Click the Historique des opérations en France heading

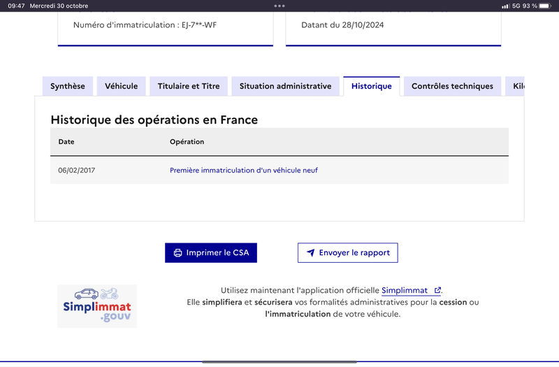click(x=154, y=120)
